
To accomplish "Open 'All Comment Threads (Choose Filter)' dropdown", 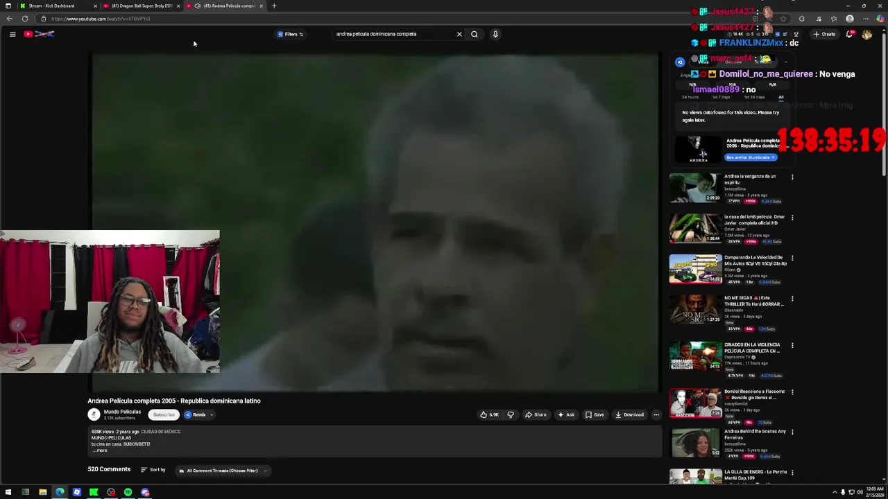I will (x=223, y=471).
